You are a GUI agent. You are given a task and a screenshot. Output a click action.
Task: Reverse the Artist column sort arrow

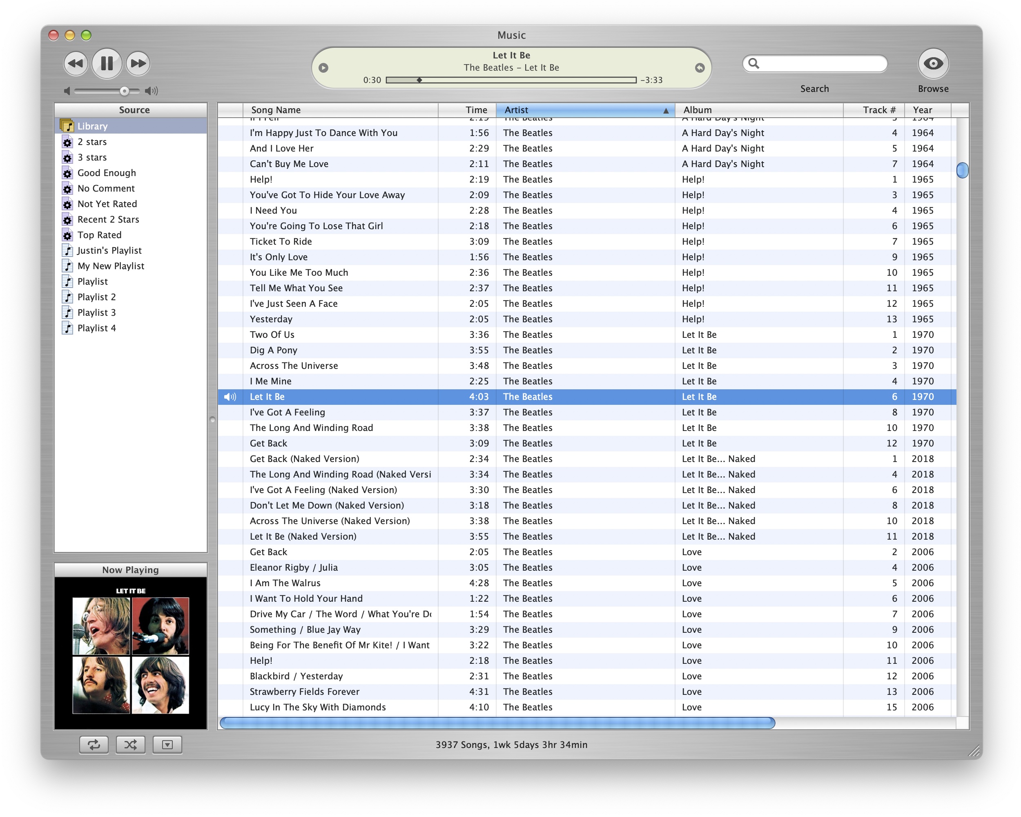tap(665, 110)
